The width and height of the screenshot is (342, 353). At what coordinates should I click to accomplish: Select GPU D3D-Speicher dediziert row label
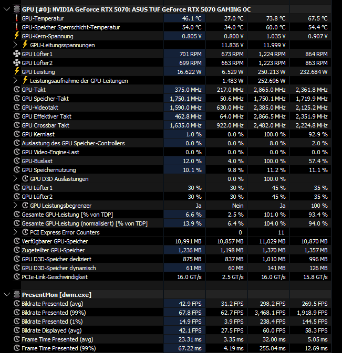tap(57, 259)
